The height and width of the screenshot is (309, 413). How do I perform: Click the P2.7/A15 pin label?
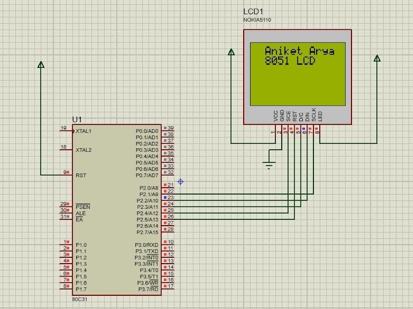point(147,232)
